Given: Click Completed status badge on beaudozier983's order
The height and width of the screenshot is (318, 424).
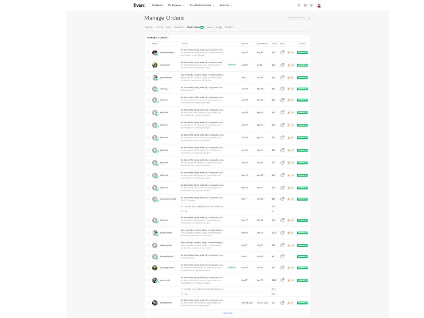Looking at the screenshot, I should click(302, 257).
